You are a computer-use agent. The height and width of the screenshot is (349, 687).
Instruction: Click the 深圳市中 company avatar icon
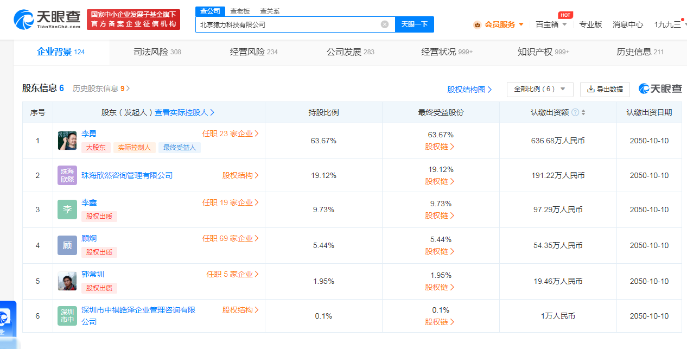click(67, 316)
